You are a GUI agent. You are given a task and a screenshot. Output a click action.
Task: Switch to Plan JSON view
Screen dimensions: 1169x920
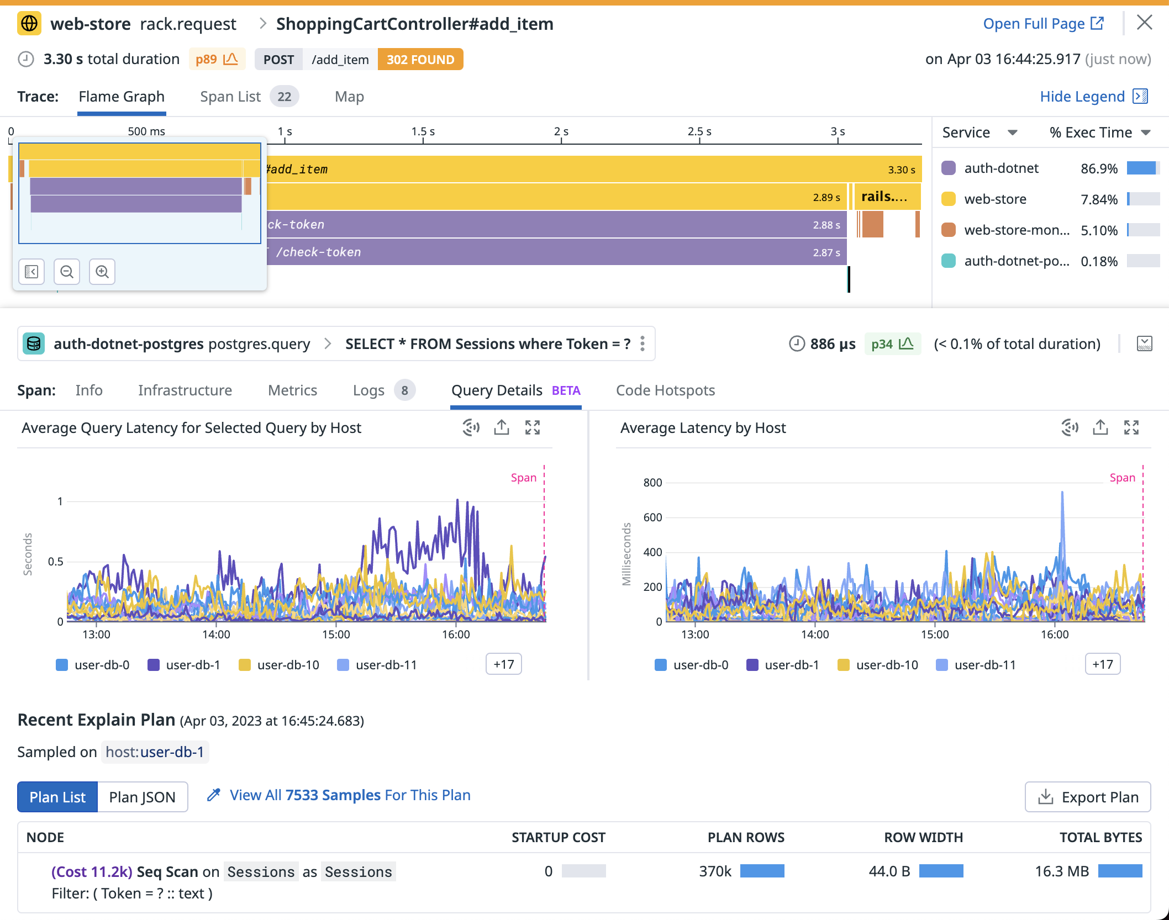[142, 797]
